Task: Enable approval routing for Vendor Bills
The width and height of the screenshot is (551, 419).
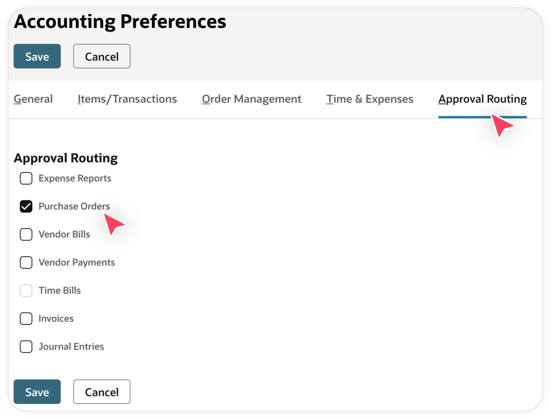Action: (26, 234)
